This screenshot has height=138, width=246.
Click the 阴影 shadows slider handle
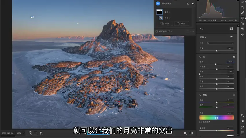click(x=217, y=79)
